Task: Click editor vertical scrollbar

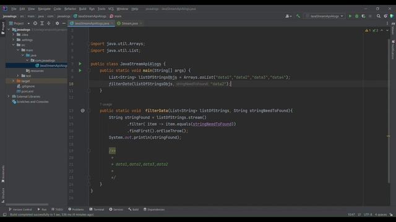Action: coord(389,111)
